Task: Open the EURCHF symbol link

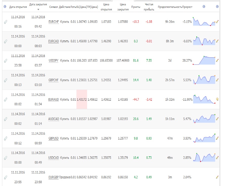Action: click(54, 22)
